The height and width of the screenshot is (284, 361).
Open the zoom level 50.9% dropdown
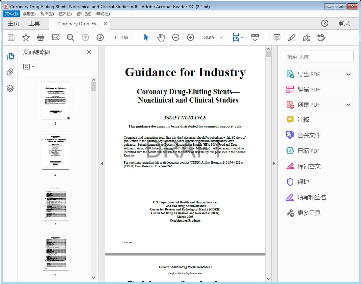point(221,37)
